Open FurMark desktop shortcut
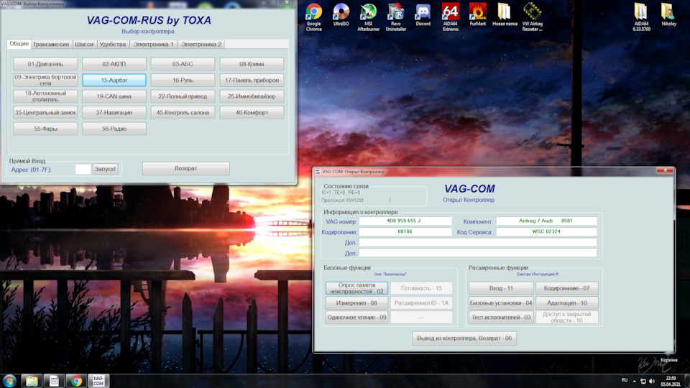Viewport: 690px width, 388px height. point(477,14)
